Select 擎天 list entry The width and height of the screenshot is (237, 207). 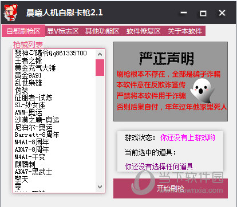21,179
